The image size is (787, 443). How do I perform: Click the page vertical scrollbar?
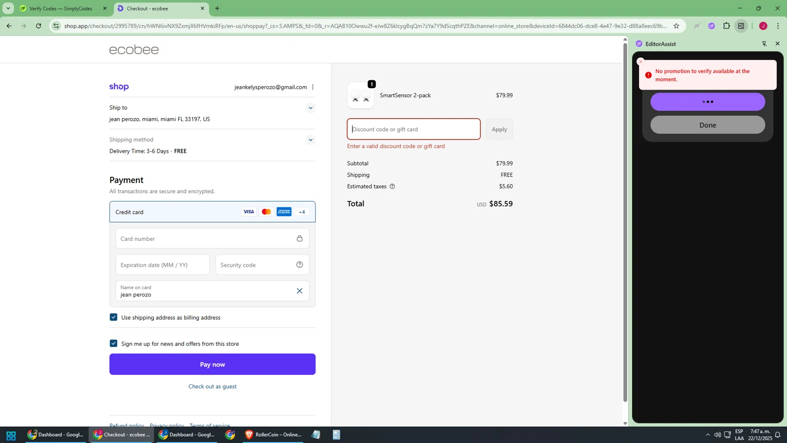(x=625, y=223)
